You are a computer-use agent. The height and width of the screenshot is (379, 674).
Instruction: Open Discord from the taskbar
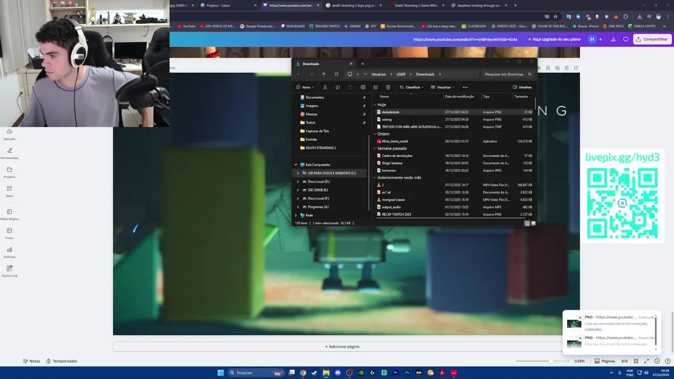338,373
